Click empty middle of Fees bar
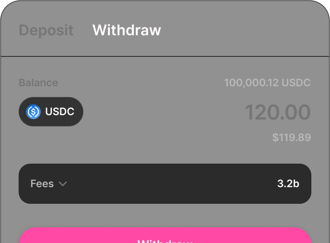 (x=168, y=184)
